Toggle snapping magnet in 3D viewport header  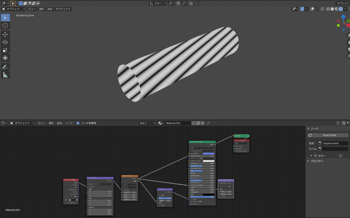(178, 3)
